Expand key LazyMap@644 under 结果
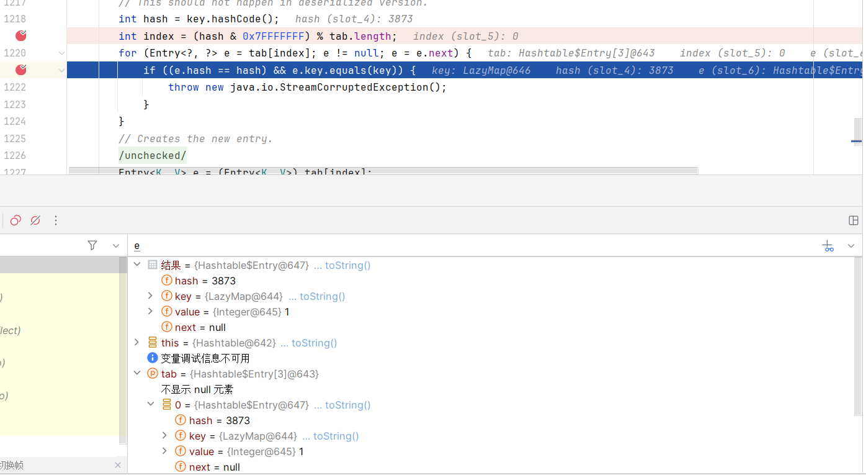The height and width of the screenshot is (475, 866). click(x=150, y=296)
